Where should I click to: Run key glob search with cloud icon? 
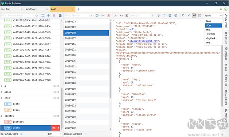click(36, 15)
